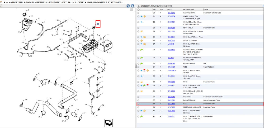Screen dimensions: 264x128
Task: Click the blue arrow in row 214-1586
Action: tap(142, 76)
